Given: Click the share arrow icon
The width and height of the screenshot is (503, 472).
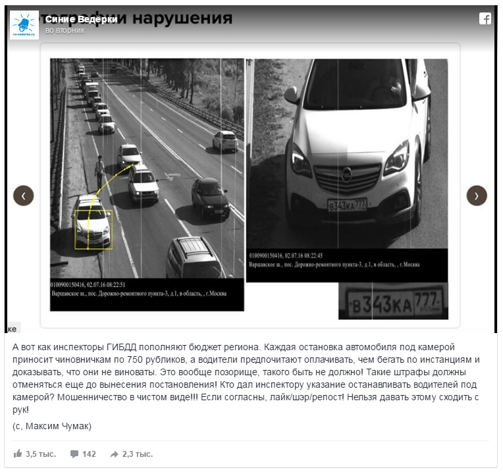Looking at the screenshot, I should (x=114, y=454).
